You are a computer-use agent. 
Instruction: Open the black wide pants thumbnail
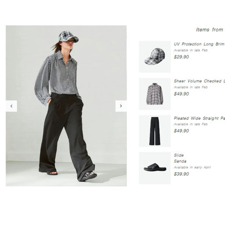(x=155, y=131)
